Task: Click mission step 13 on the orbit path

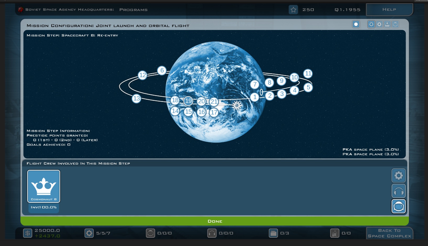Action: click(x=136, y=99)
